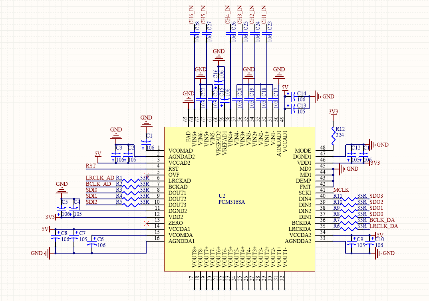Select the DGND2 pin name
Screen dimensions: 429x301
tap(178, 211)
